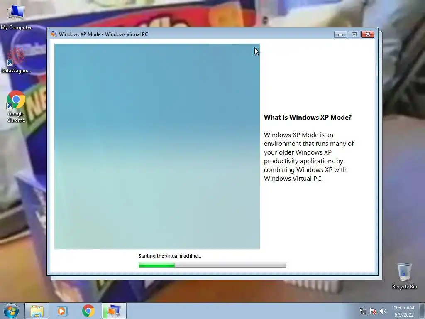The width and height of the screenshot is (425, 319).
Task: Open Windows Explorer from the taskbar
Action: [37, 311]
